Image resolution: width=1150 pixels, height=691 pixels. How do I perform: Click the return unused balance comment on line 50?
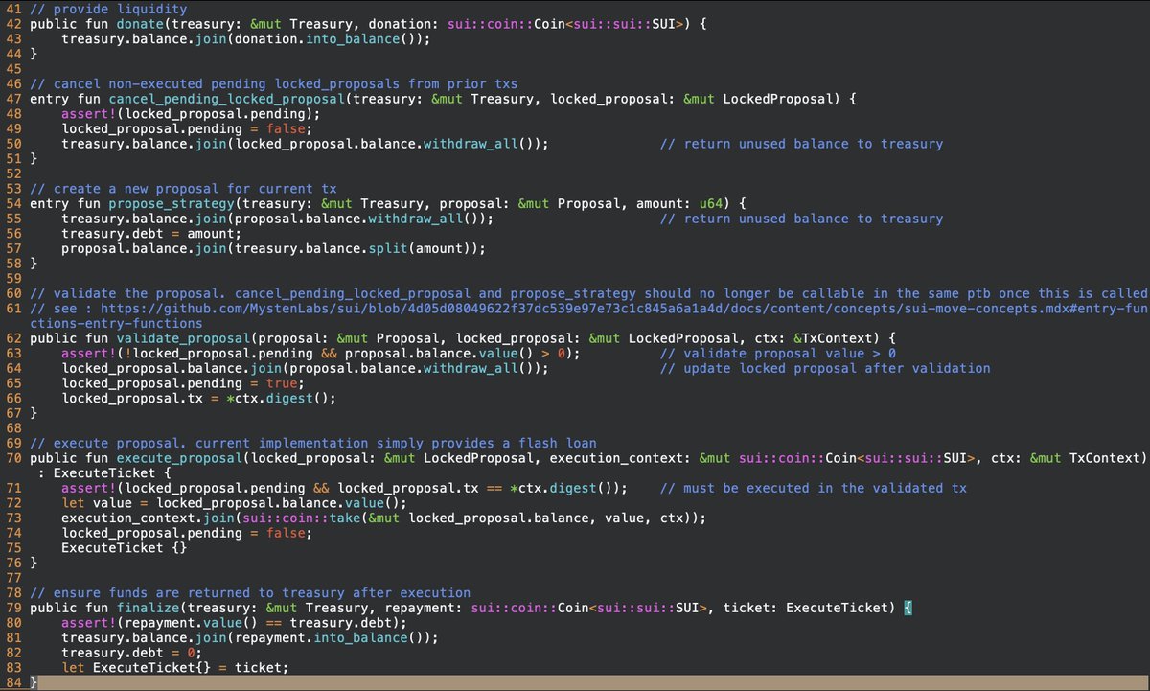[x=801, y=144]
